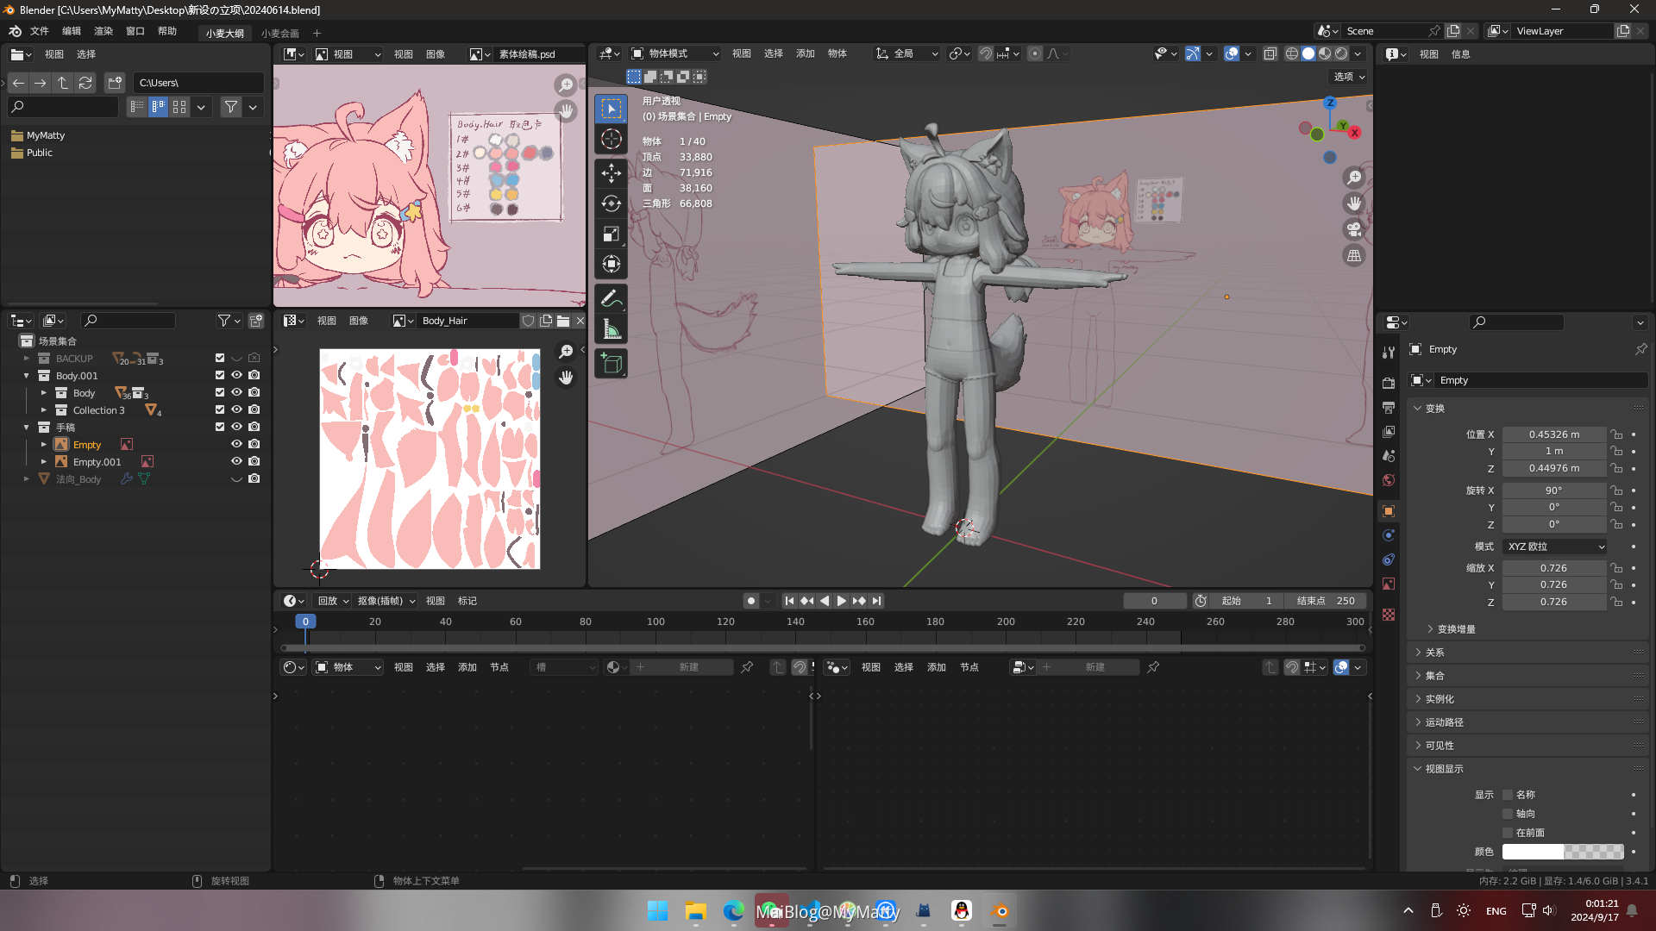Toggle visibility eye of Empty.001 object
The image size is (1656, 931).
tap(236, 462)
